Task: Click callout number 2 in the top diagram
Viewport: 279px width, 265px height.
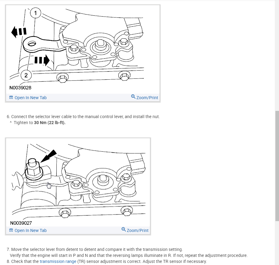Action: (x=26, y=75)
